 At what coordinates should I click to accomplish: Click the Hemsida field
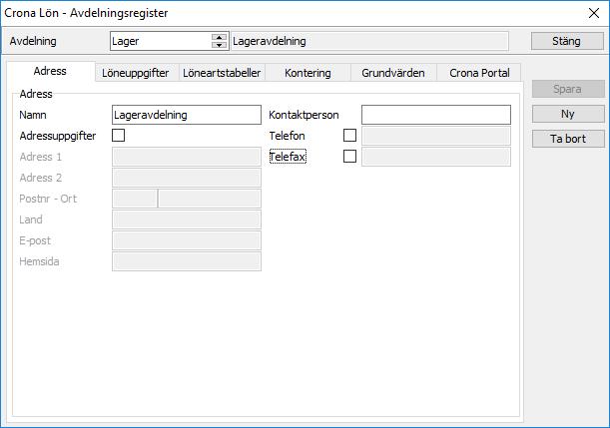(x=187, y=261)
